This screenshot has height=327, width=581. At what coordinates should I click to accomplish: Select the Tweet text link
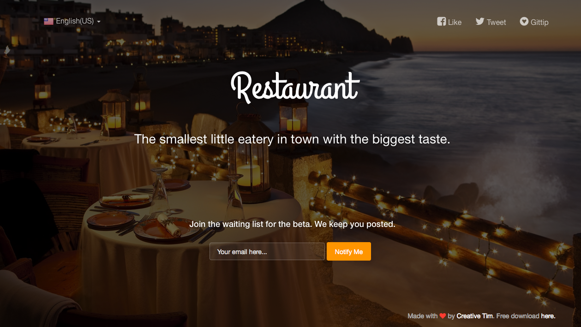pyautogui.click(x=496, y=22)
